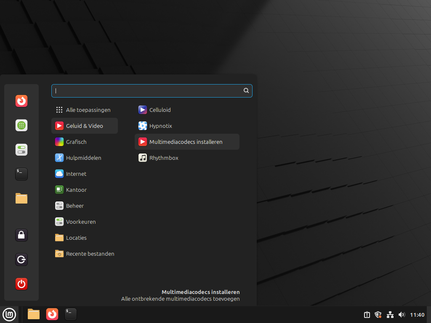Open Files folder icon in menu sidebar
Viewport: 431px width, 323px height.
(21, 199)
